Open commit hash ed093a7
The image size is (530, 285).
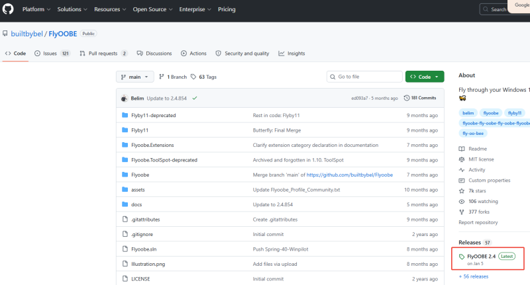click(x=359, y=98)
